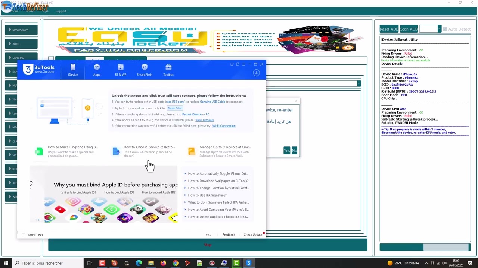Tick the checkbox left of the tool tabs
478x268 pixels.
[51, 59]
